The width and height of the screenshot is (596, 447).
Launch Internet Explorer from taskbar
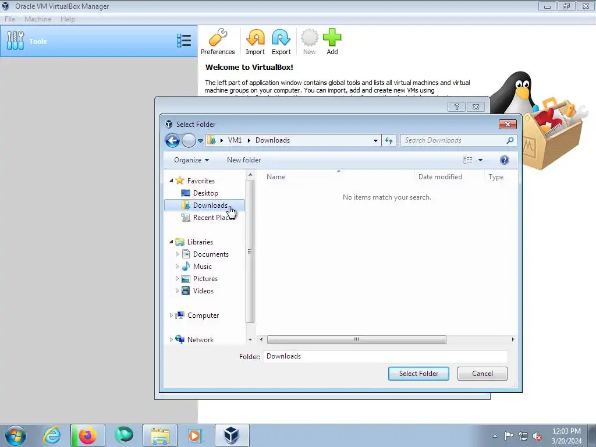52,435
